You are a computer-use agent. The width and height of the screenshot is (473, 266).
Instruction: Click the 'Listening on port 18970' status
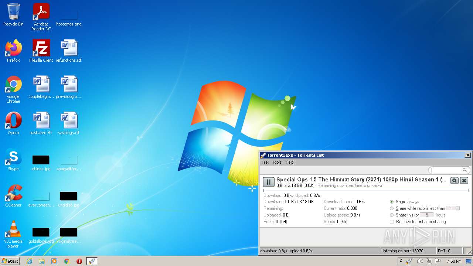tap(402, 251)
